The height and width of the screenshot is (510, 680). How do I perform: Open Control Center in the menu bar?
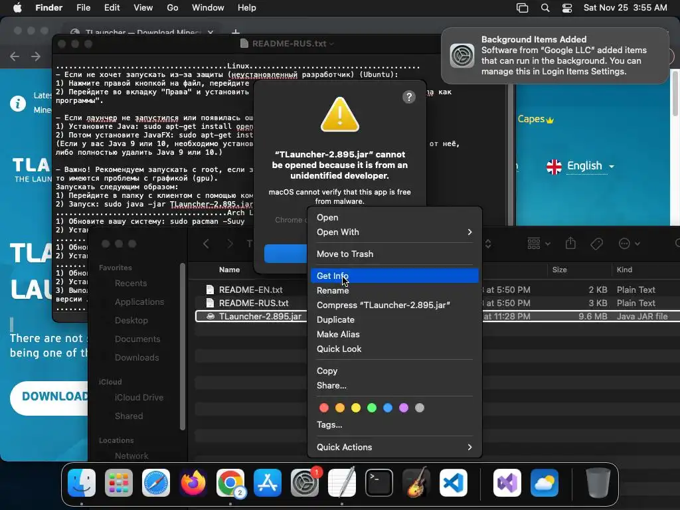(567, 8)
